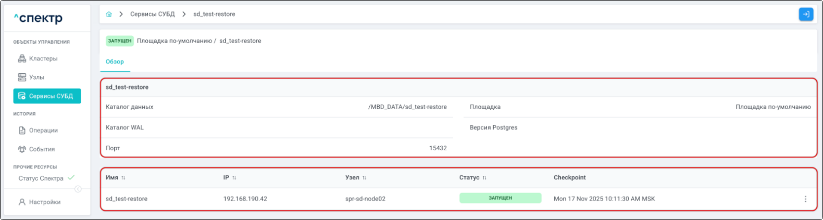The height and width of the screenshot is (220, 823).
Task: Collapse the sidebar with the arrow handle
Action: tap(78, 189)
